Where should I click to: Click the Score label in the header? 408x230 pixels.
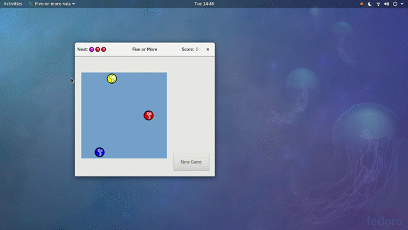[x=188, y=49]
